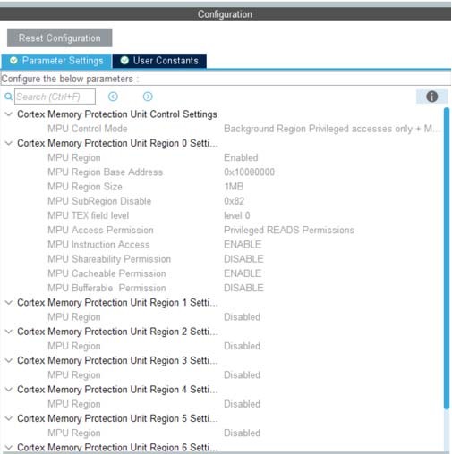This screenshot has width=452, height=454.
Task: Click the Reset Configuration button
Action: click(x=60, y=38)
